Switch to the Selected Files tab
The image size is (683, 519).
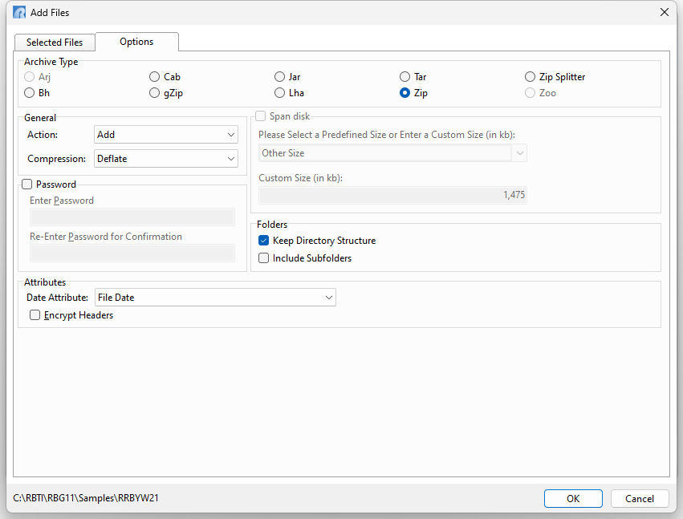click(x=55, y=43)
